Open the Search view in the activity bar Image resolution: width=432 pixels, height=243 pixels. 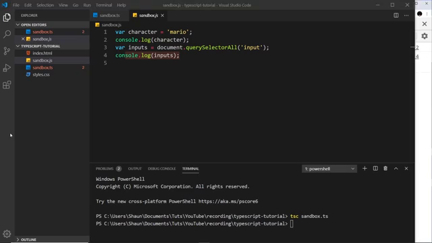pos(7,34)
